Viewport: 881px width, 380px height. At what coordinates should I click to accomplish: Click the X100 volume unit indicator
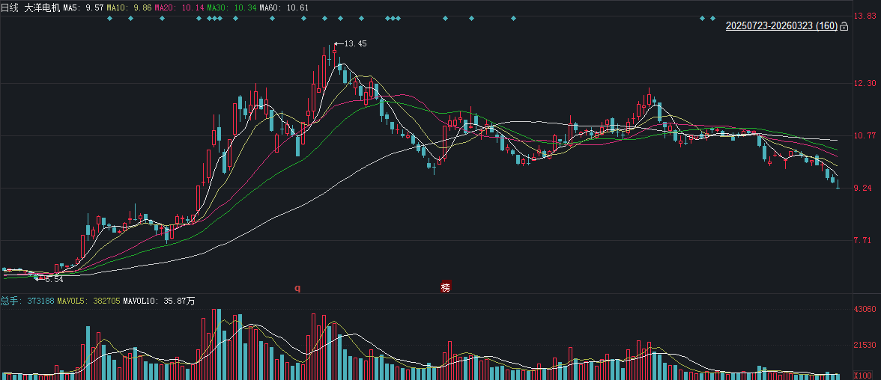864,375
